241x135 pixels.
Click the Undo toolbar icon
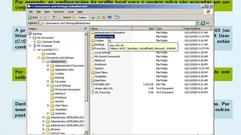tap(110, 17)
